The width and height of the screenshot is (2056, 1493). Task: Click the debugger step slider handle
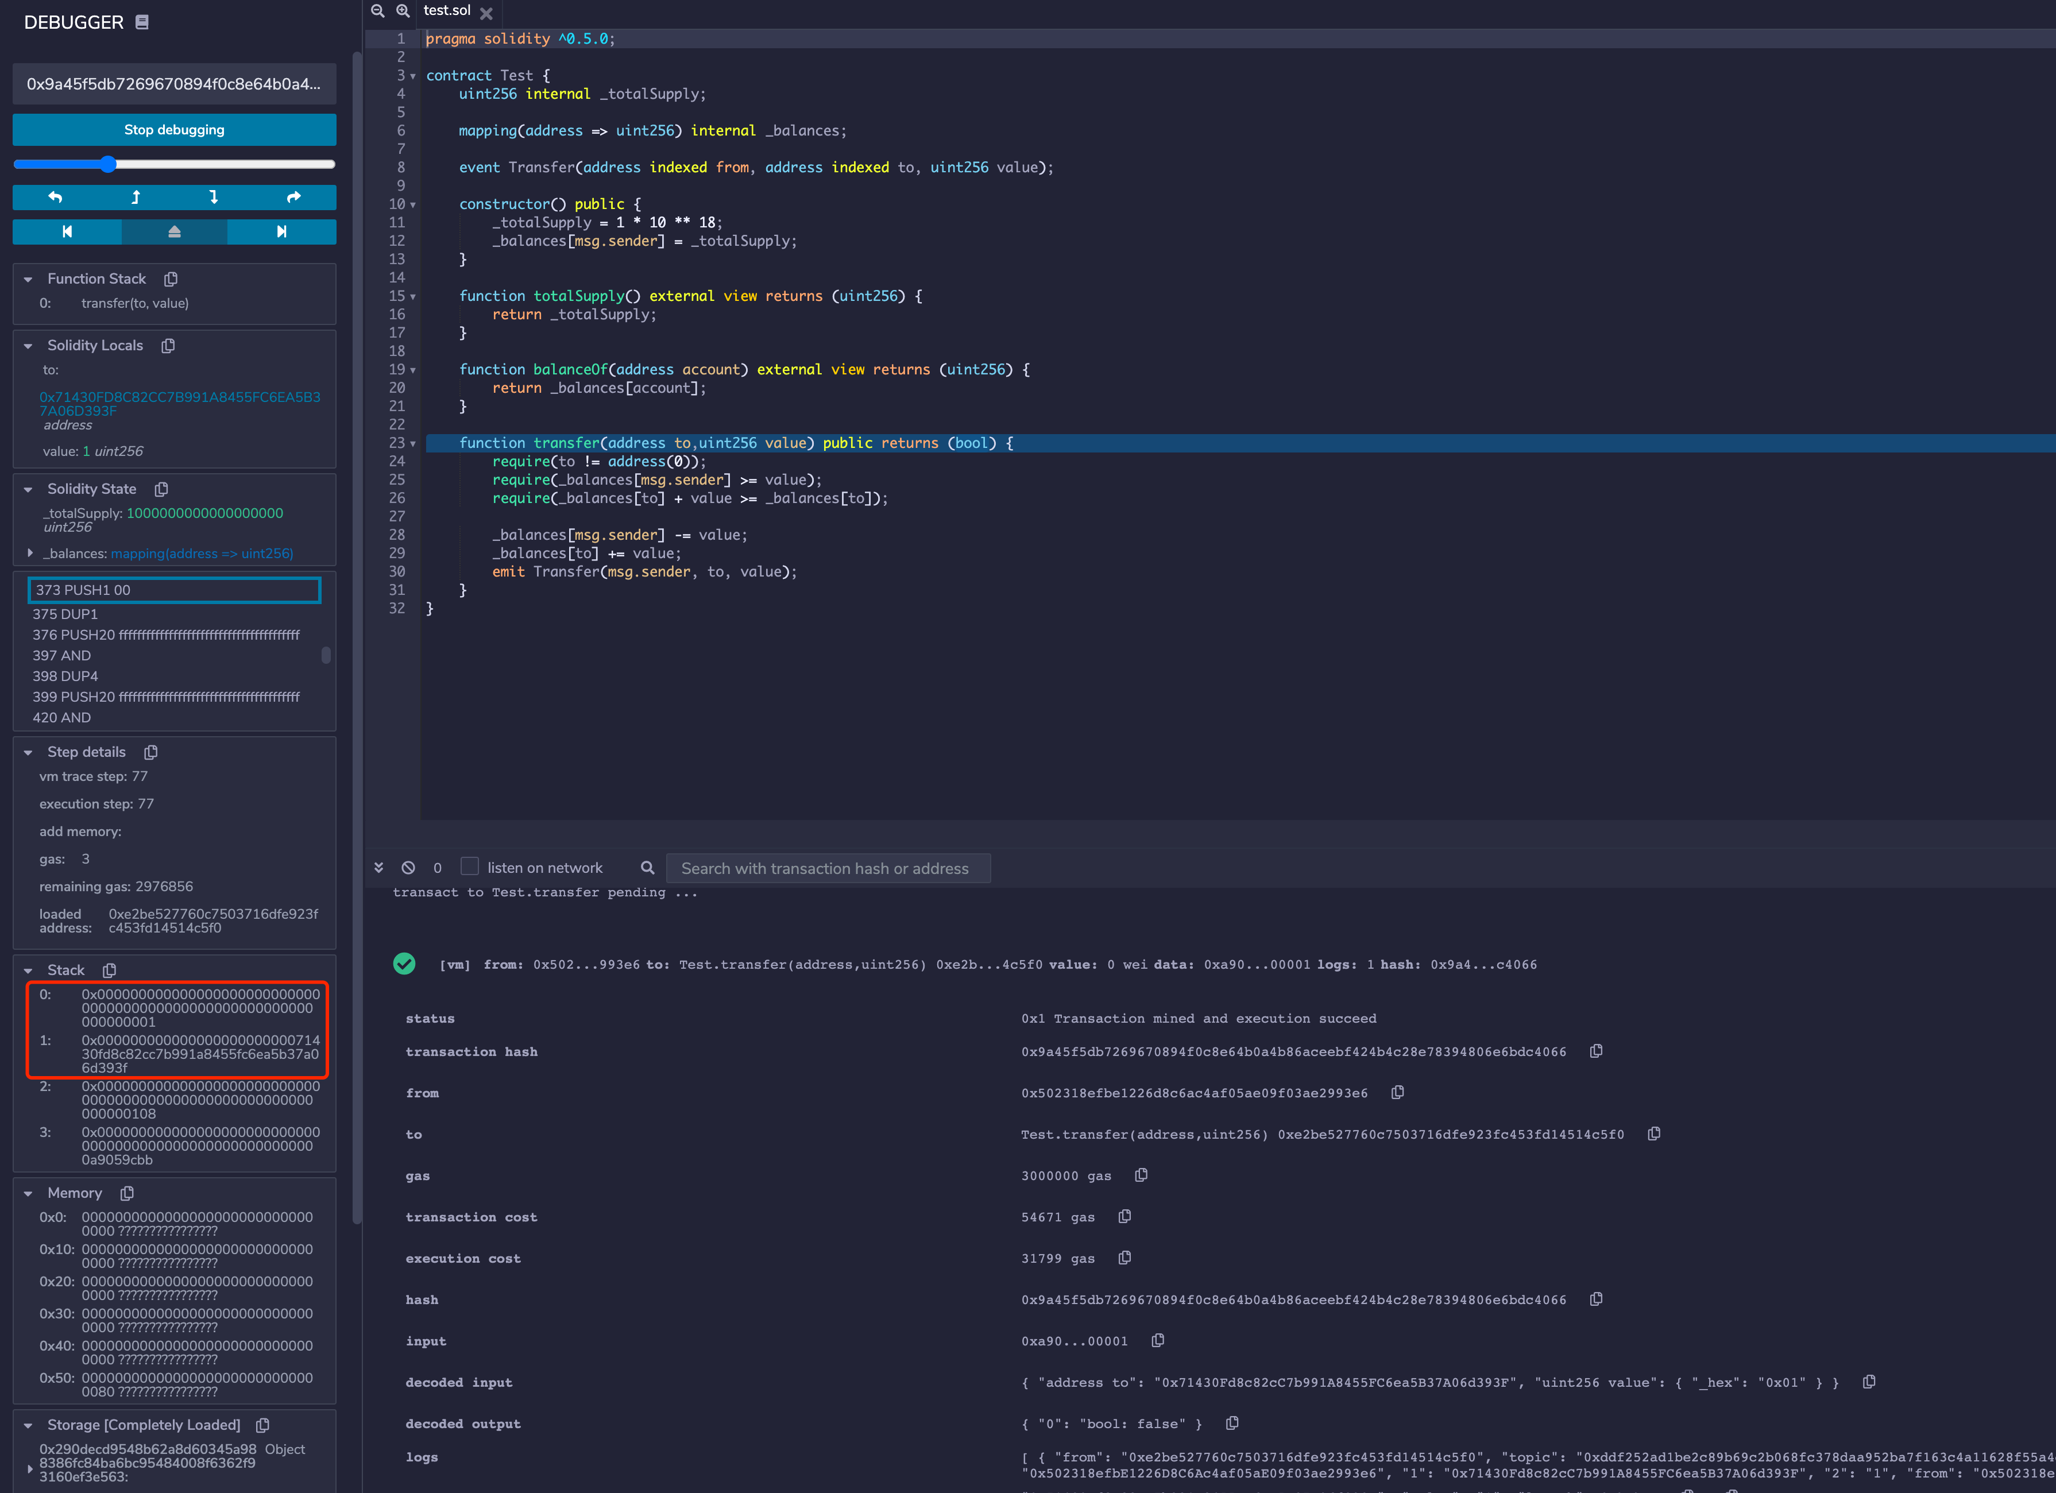(x=108, y=164)
